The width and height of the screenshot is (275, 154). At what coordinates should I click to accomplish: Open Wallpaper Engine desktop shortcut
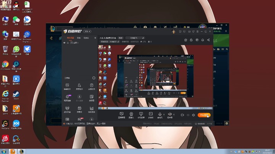click(27, 37)
